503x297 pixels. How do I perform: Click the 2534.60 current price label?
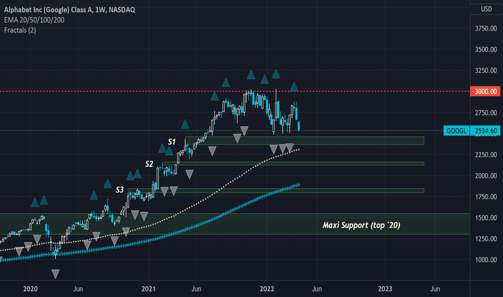tap(485, 131)
